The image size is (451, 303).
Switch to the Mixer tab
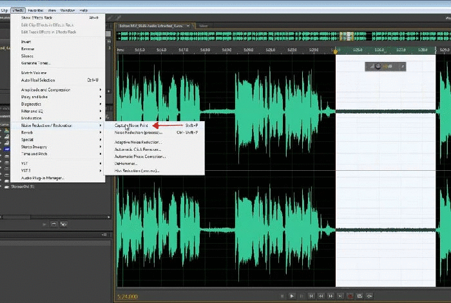[203, 26]
